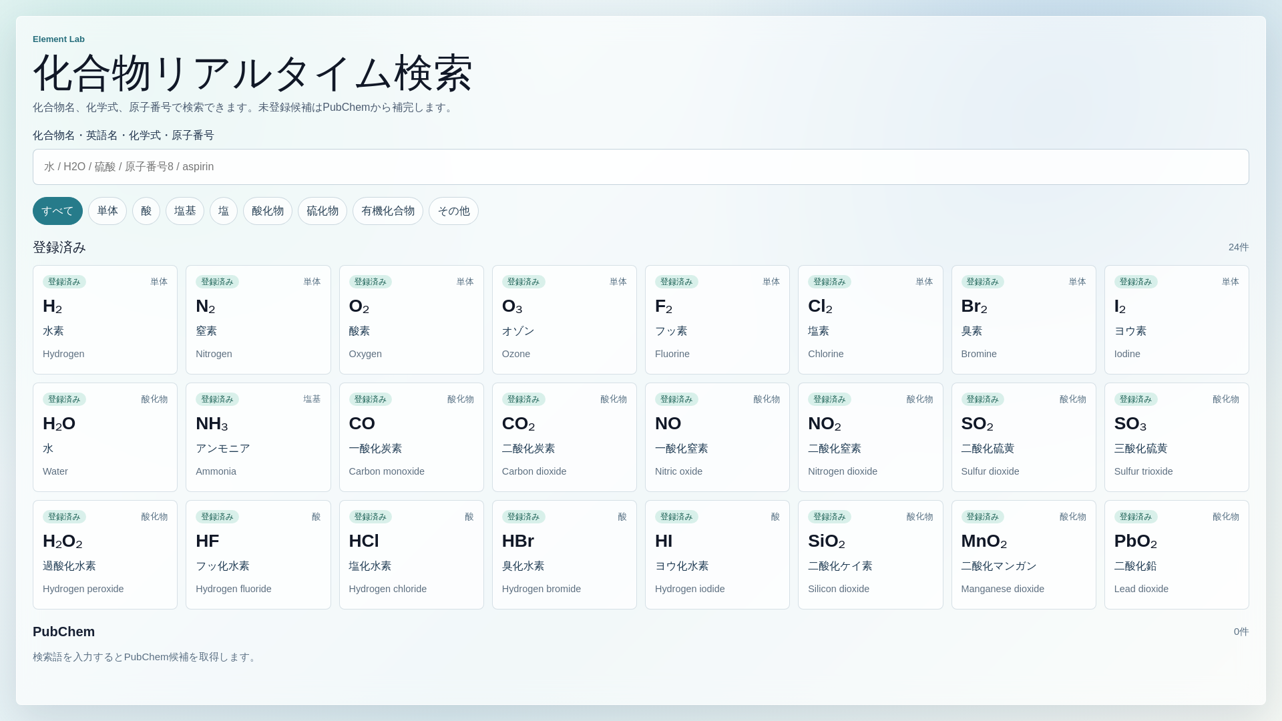Click the 0件 PubChem count
Viewport: 1282px width, 721px height.
[1241, 632]
